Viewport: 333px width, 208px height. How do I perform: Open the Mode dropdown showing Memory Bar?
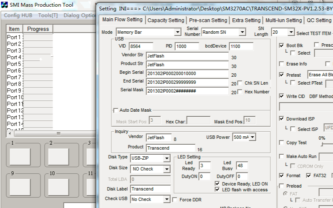click(177, 32)
